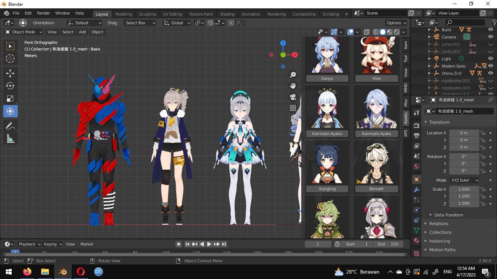The width and height of the screenshot is (497, 279).
Task: Select the Move tool in the toolbar
Action: pyautogui.click(x=10, y=73)
